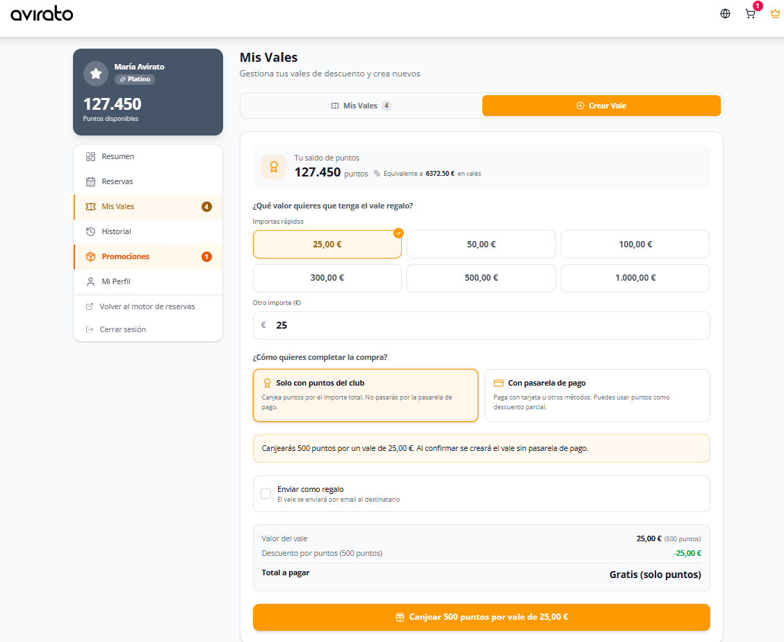This screenshot has width=784, height=642.
Task: Click the external link icon for booking engine
Action: 90,306
